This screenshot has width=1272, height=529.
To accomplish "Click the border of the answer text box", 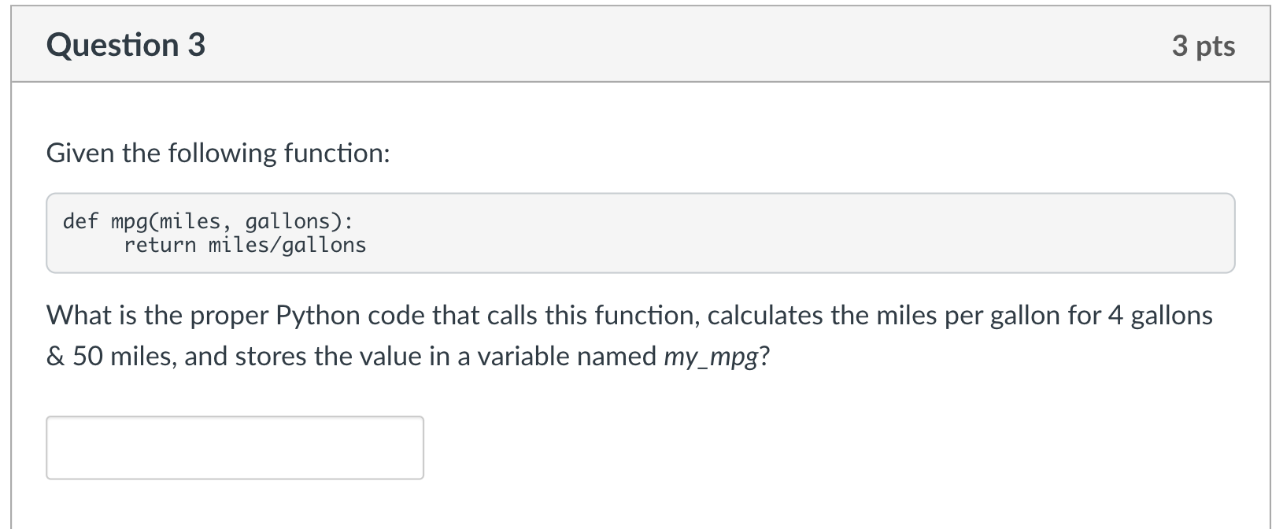I will click(235, 418).
